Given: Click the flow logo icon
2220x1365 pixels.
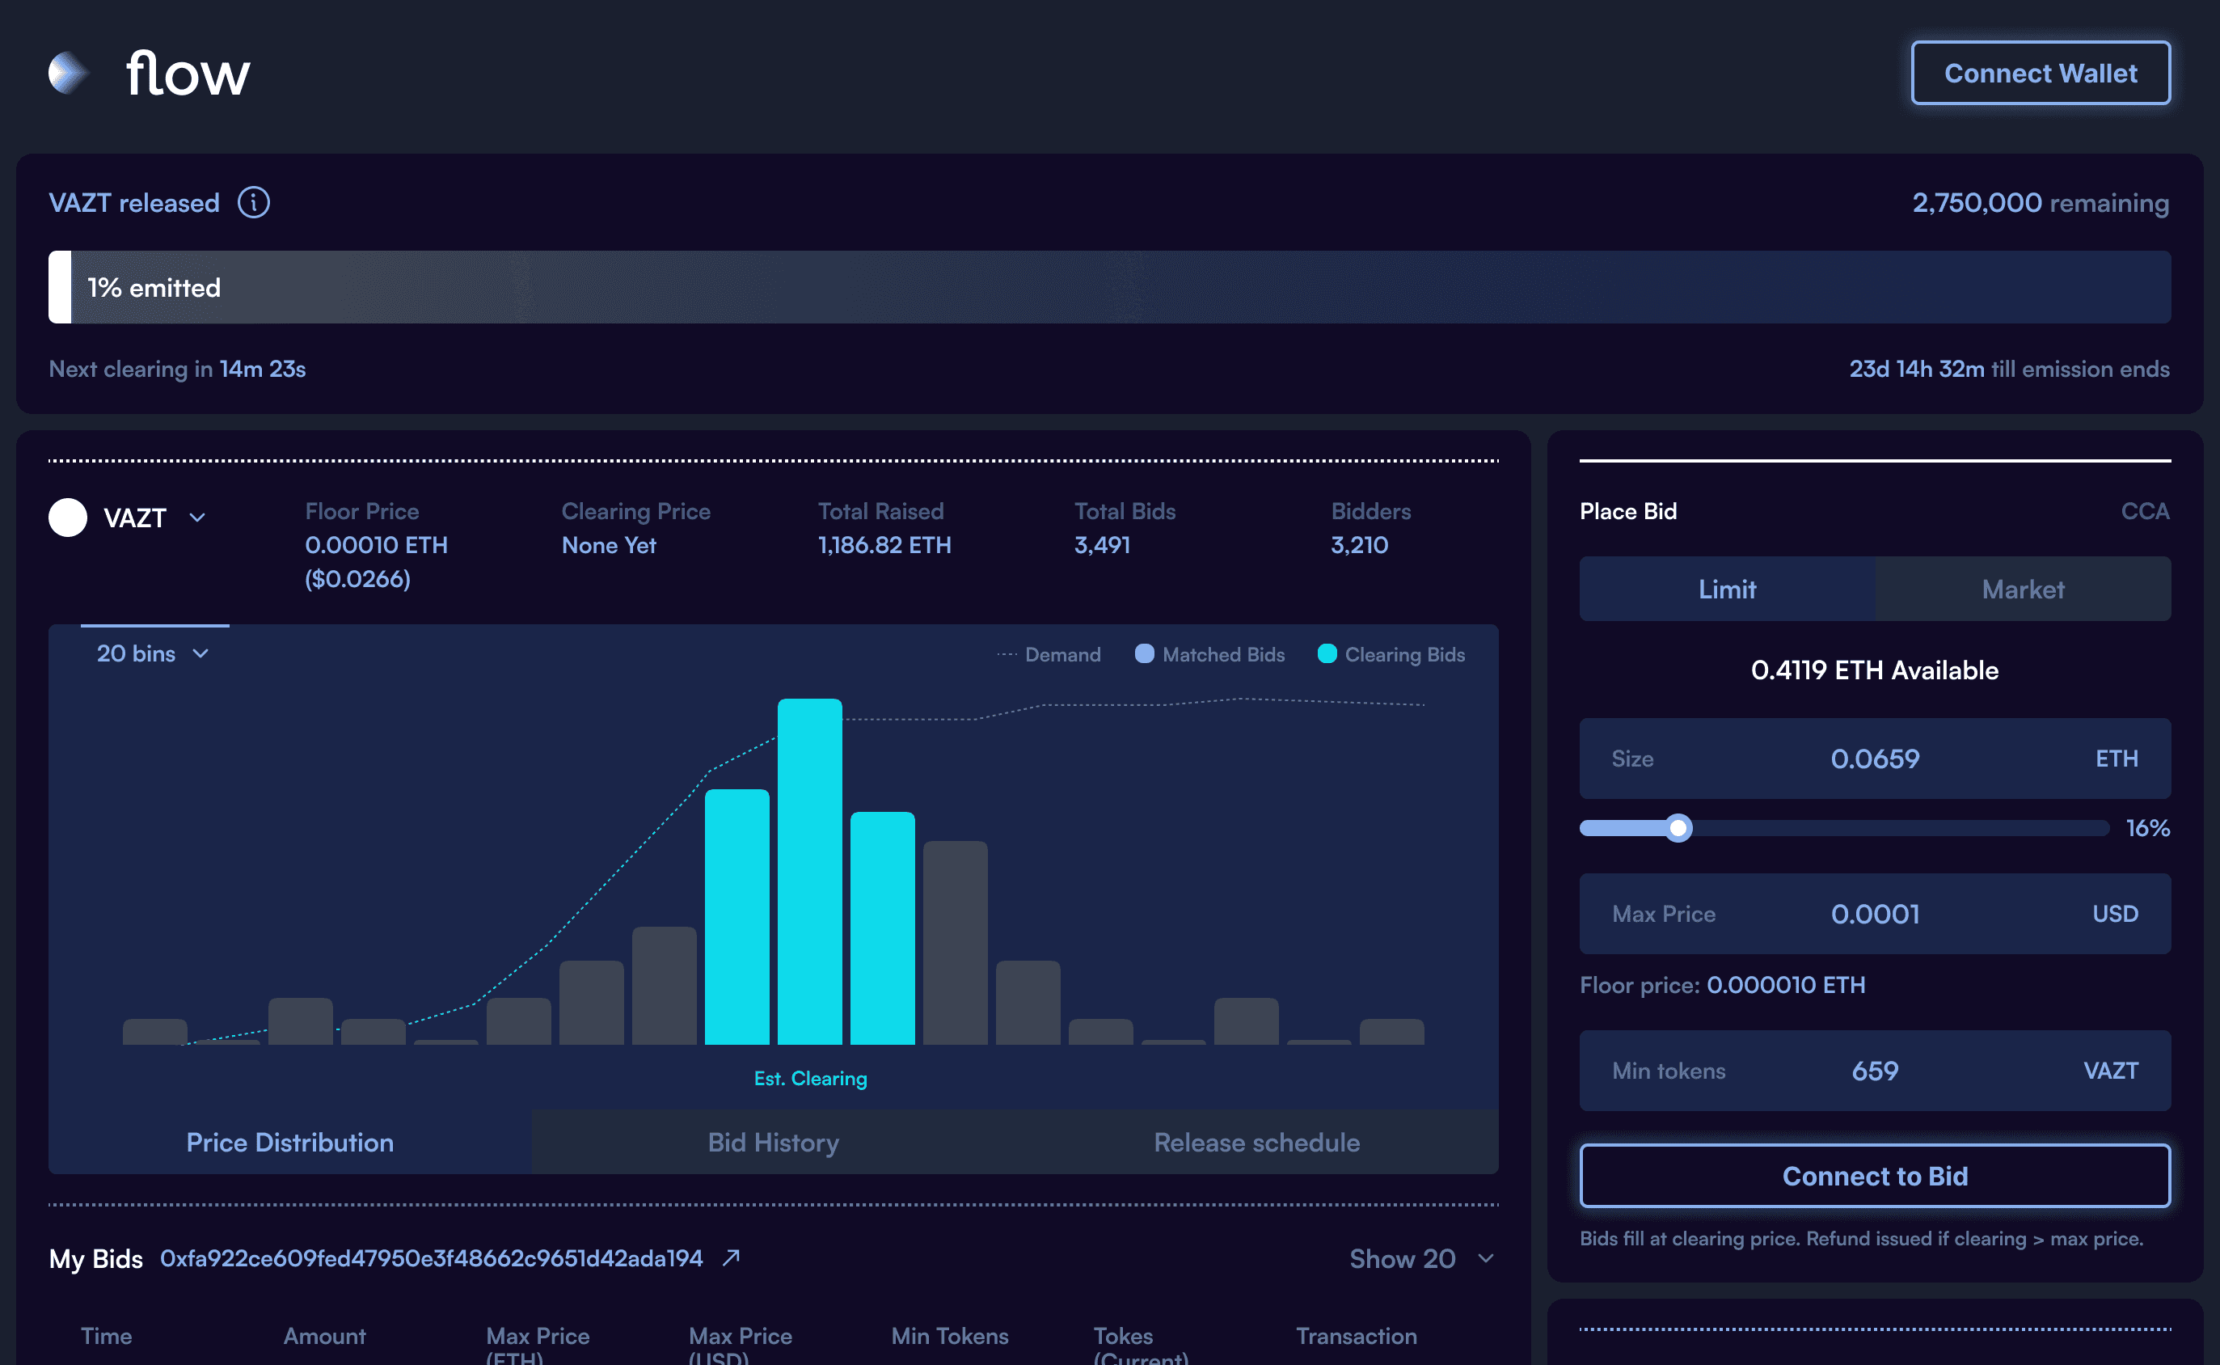Looking at the screenshot, I should click(x=69, y=73).
